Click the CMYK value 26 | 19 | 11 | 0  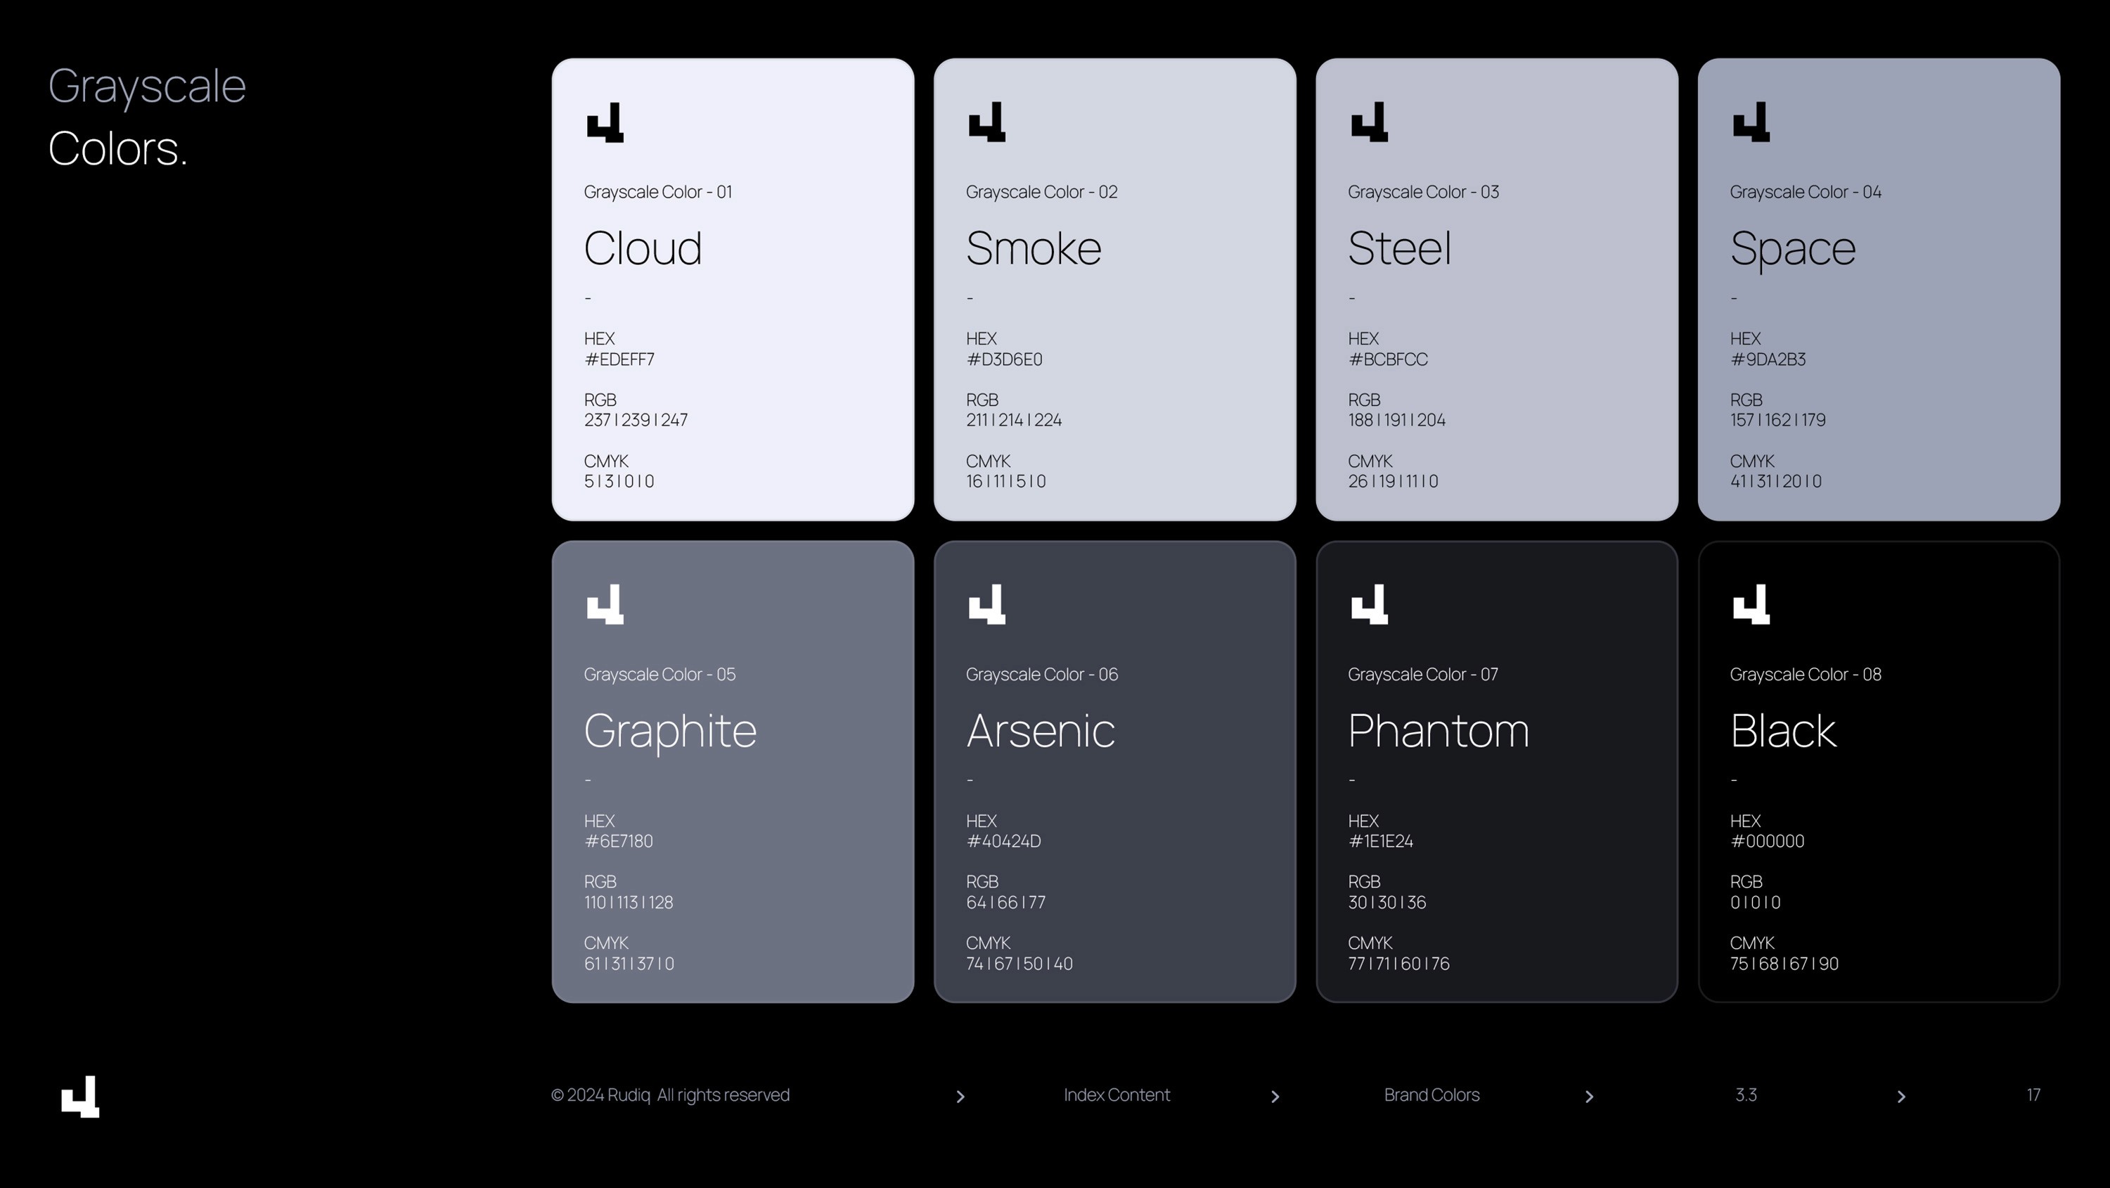[x=1394, y=482]
